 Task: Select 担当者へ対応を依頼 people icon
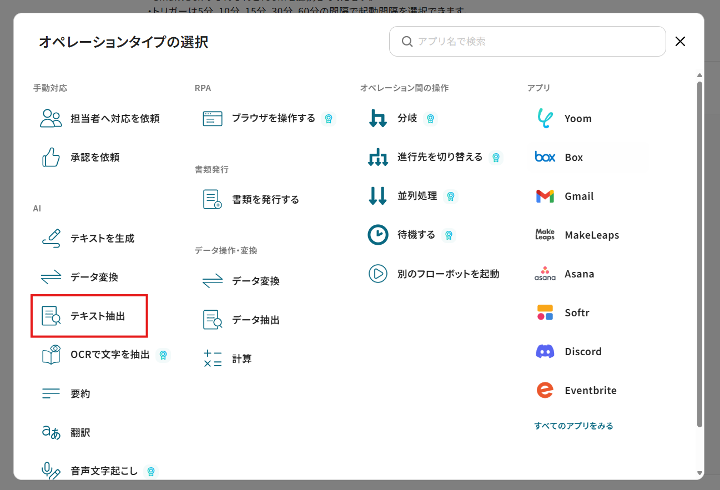(x=51, y=119)
